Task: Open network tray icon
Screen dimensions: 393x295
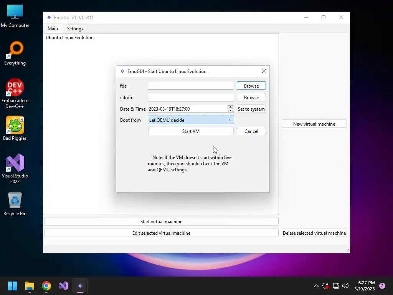Action: [x=336, y=286]
